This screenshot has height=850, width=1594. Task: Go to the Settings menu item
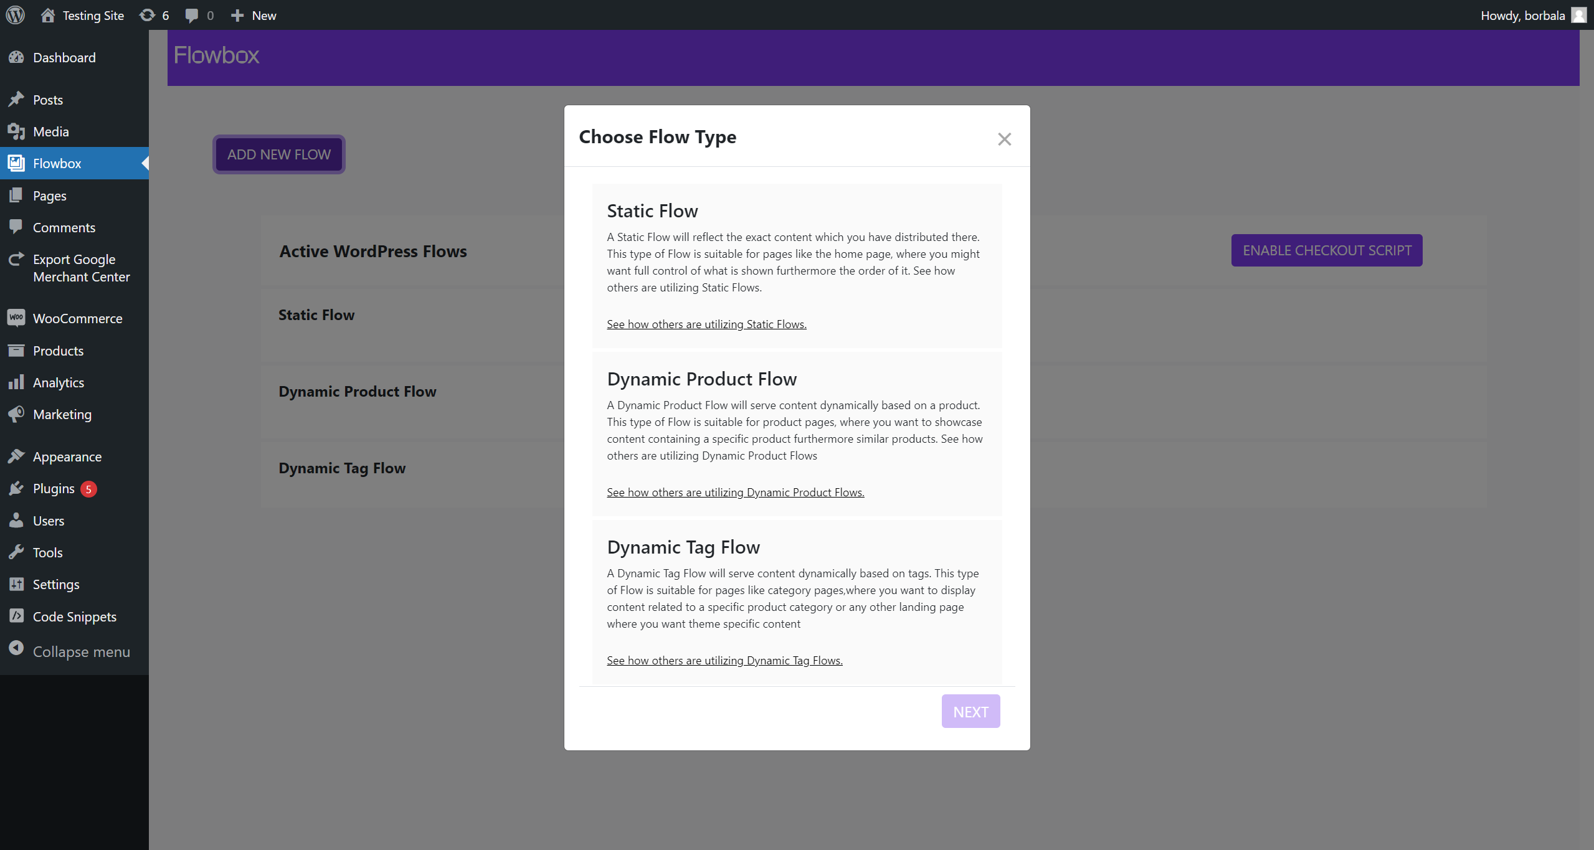tap(56, 584)
